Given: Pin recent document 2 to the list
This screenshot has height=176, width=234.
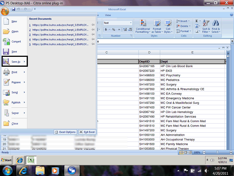Looking at the screenshot, I should [93, 29].
